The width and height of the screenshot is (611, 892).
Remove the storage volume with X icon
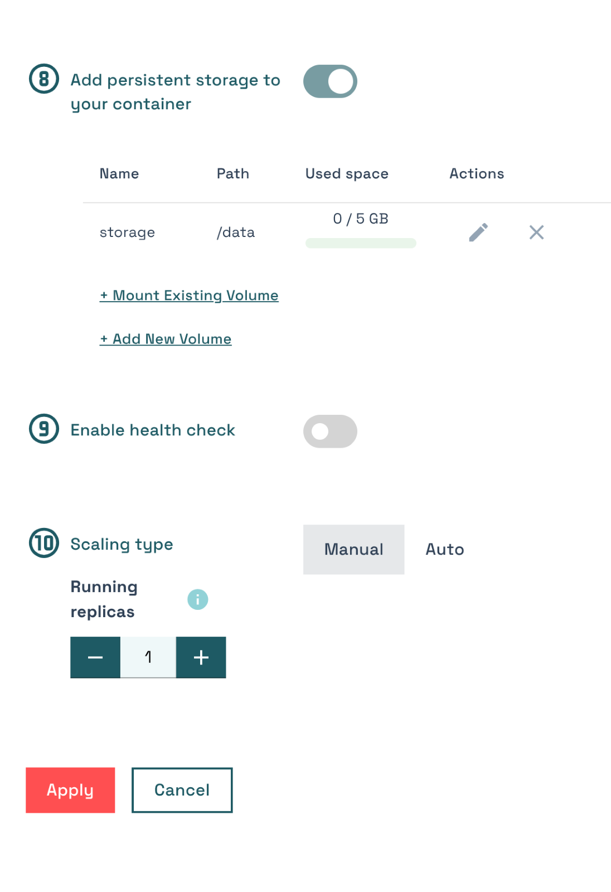tap(536, 232)
